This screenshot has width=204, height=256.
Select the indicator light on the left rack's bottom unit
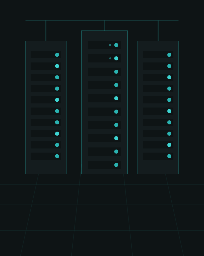pyautogui.click(x=57, y=156)
